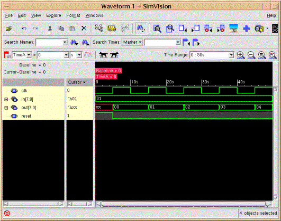Click the next edge waveform icon
The width and height of the screenshot is (281, 221).
tap(221, 28)
